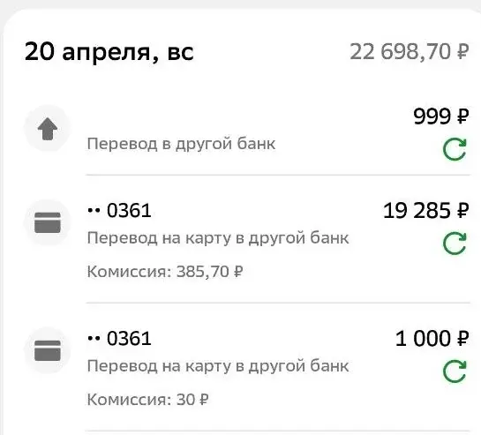
Task: Open the 999 ₽ amount
Action: pos(441,116)
